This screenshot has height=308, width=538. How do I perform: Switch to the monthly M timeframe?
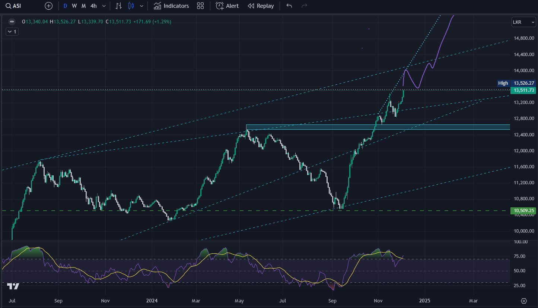(x=84, y=6)
